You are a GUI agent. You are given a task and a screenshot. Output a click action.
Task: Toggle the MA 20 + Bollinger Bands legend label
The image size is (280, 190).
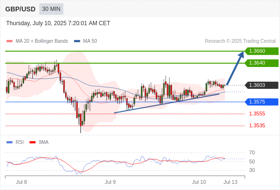(x=42, y=41)
